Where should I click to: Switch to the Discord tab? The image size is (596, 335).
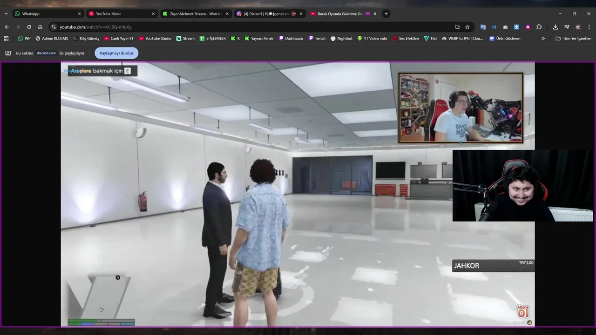click(270, 13)
